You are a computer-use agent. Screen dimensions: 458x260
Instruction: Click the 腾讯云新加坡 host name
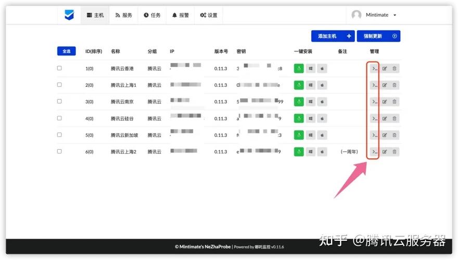124,135
